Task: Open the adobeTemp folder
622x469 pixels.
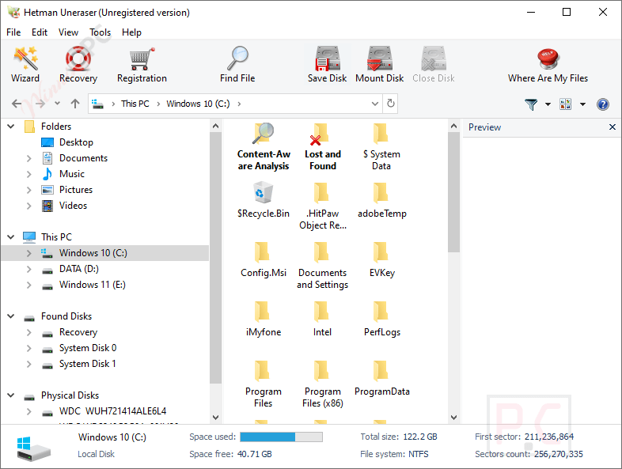Action: tap(381, 201)
